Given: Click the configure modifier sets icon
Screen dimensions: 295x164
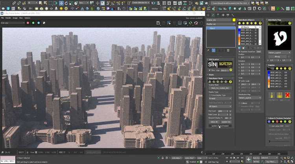Looking at the screenshot, I should tap(228, 50).
